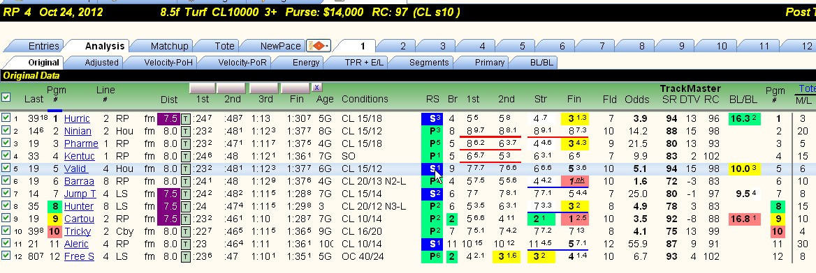Go to race number 2 tab
The width and height of the screenshot is (816, 273).
[403, 46]
